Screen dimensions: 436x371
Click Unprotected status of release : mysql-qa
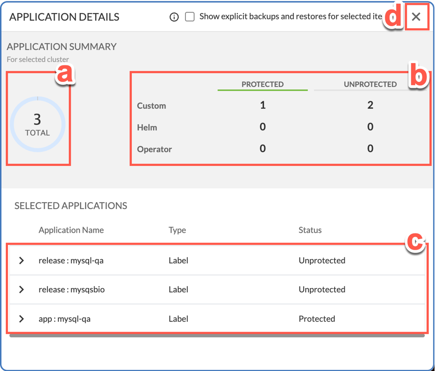coord(322,260)
